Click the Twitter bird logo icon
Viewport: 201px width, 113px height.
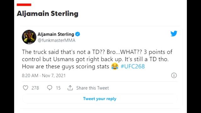click(x=174, y=34)
